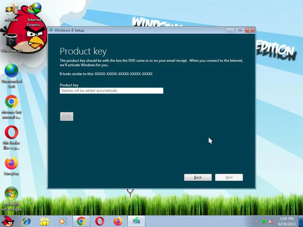Select the Windows 10 recycle bin icon
This screenshot has height=227, width=303.
click(12, 43)
